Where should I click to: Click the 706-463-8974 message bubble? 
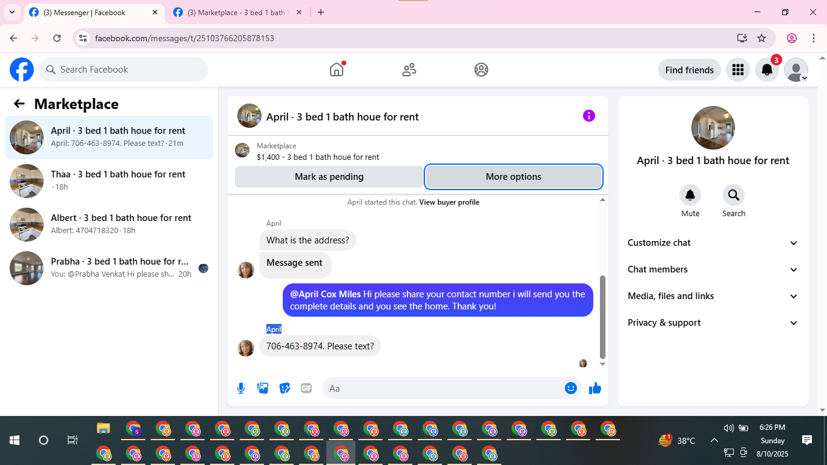pos(320,346)
